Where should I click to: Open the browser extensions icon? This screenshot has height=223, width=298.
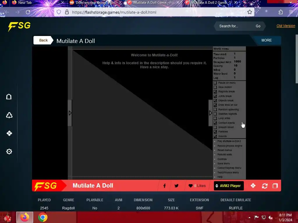click(281, 12)
